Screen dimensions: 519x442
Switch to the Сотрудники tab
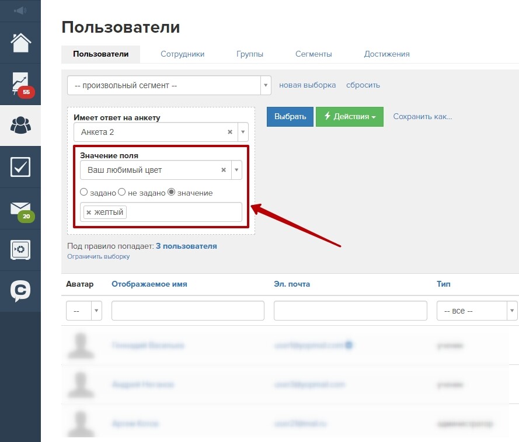point(182,54)
